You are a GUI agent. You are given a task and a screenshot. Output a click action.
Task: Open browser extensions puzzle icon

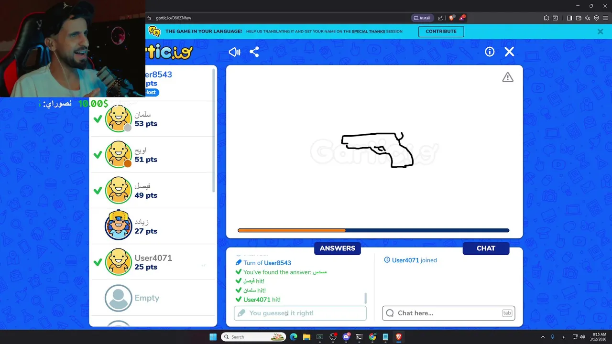546,18
